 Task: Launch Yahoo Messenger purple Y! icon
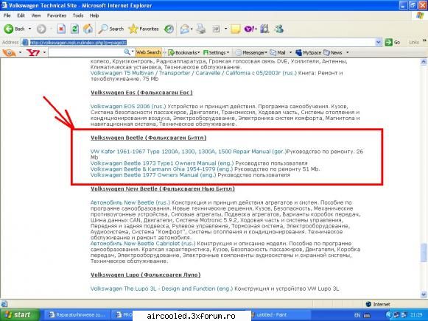[x=250, y=29]
